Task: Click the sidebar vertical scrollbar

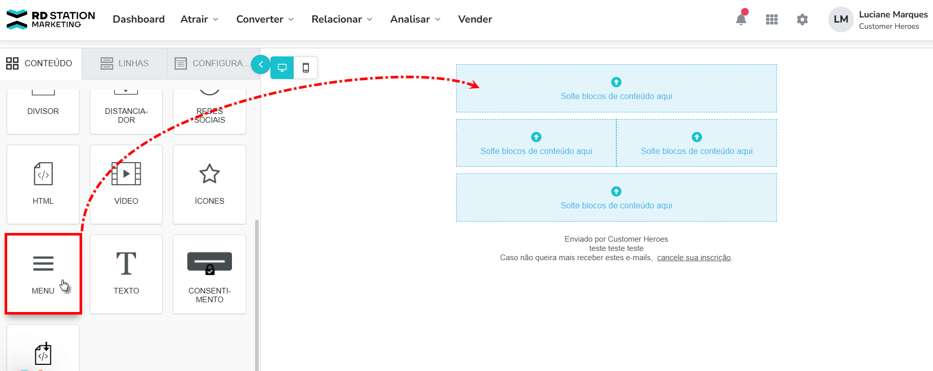Action: click(257, 295)
